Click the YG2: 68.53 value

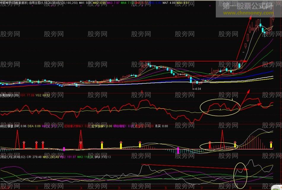43,95
